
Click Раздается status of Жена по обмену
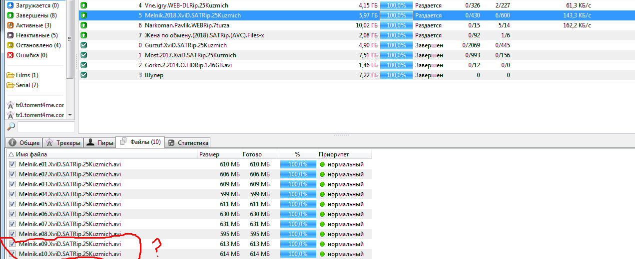[429, 35]
